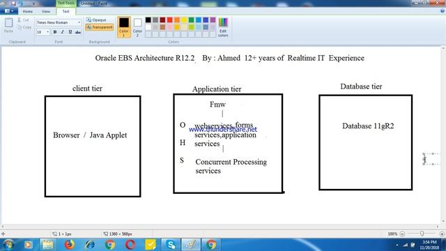Show hidden system tray icons arrow
This screenshot has width=446, height=251.
click(x=397, y=245)
